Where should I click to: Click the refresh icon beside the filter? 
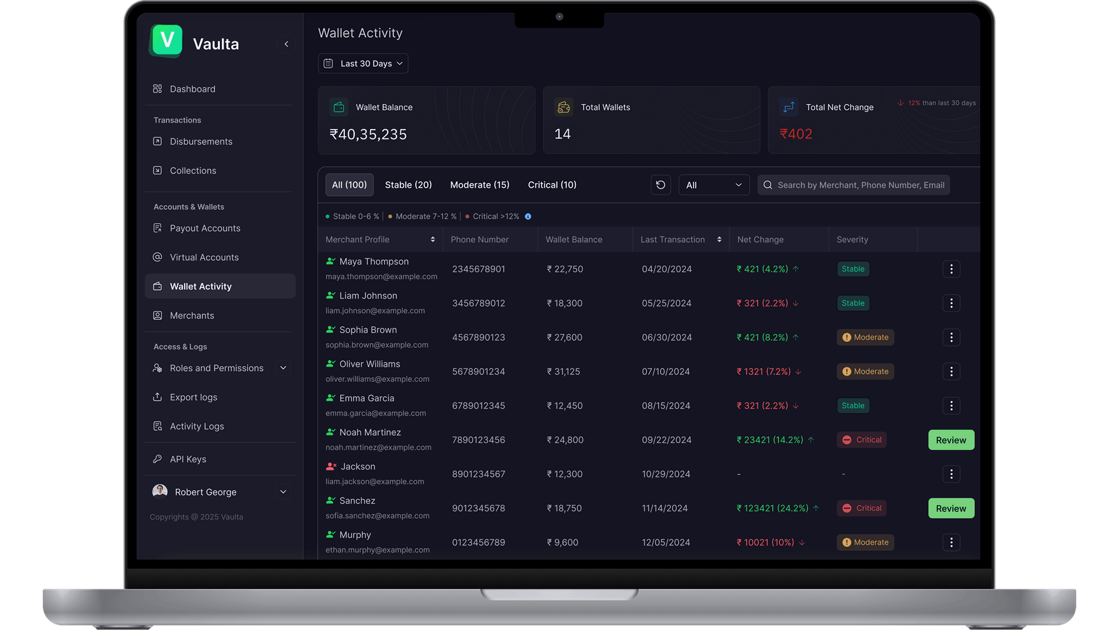660,185
